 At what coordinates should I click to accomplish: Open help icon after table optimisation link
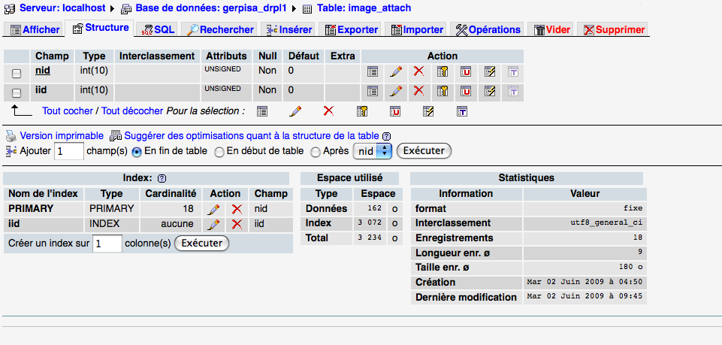[x=387, y=136]
